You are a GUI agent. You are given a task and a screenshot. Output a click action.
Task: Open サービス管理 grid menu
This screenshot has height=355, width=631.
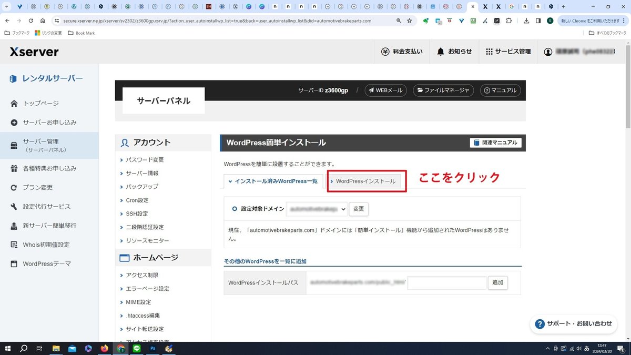pyautogui.click(x=508, y=52)
